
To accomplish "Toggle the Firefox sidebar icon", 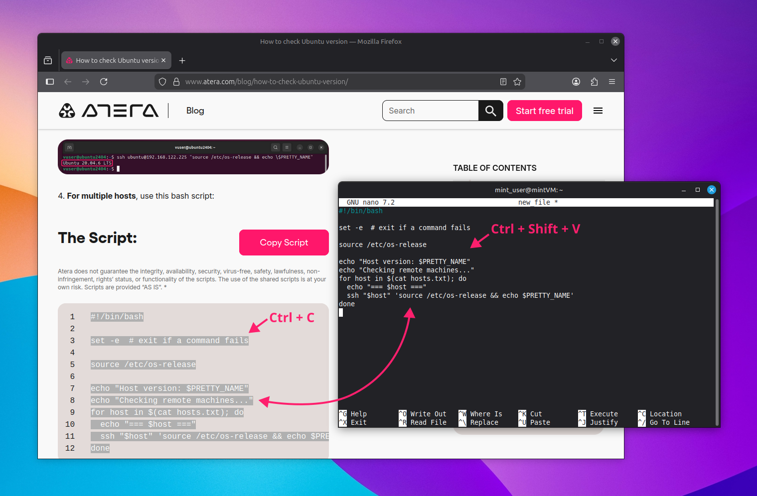I will [x=50, y=82].
